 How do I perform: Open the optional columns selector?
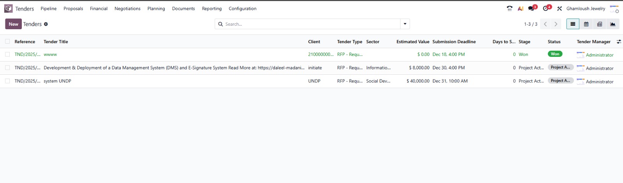[x=619, y=42]
